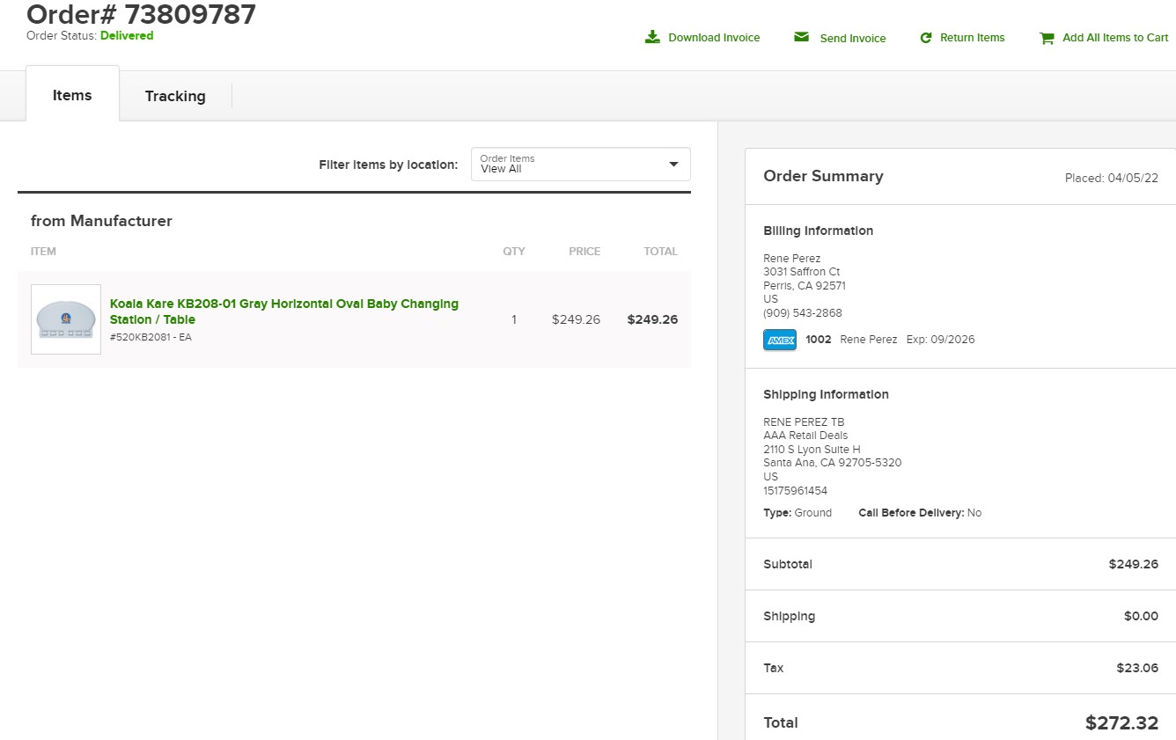The image size is (1176, 740).
Task: Click the changing station product thumbnail
Action: (x=66, y=319)
